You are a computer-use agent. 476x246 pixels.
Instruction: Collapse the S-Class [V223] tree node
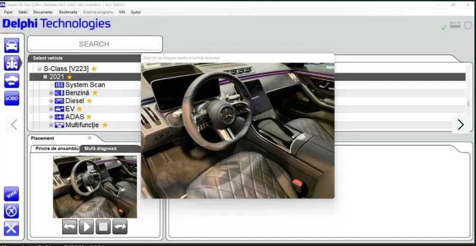39,69
